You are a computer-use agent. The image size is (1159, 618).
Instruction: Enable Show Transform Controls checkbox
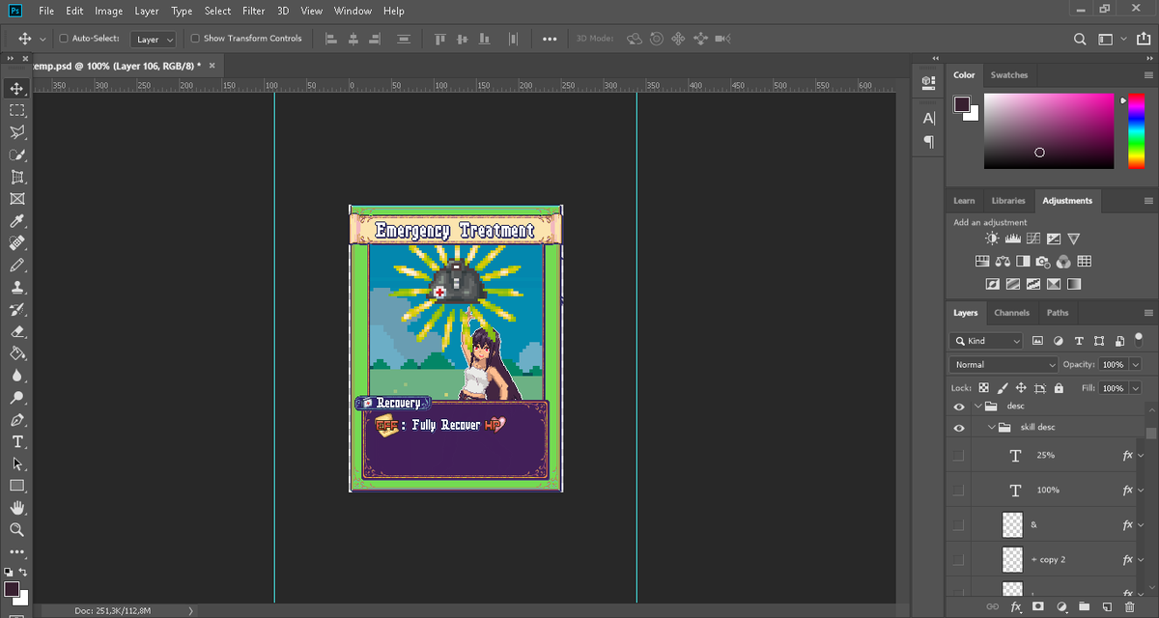(x=195, y=39)
